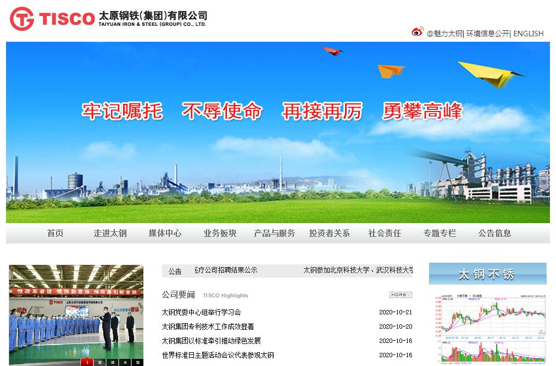Open the 社会责任 menu
Viewport: 556px width, 366px height.
[385, 233]
